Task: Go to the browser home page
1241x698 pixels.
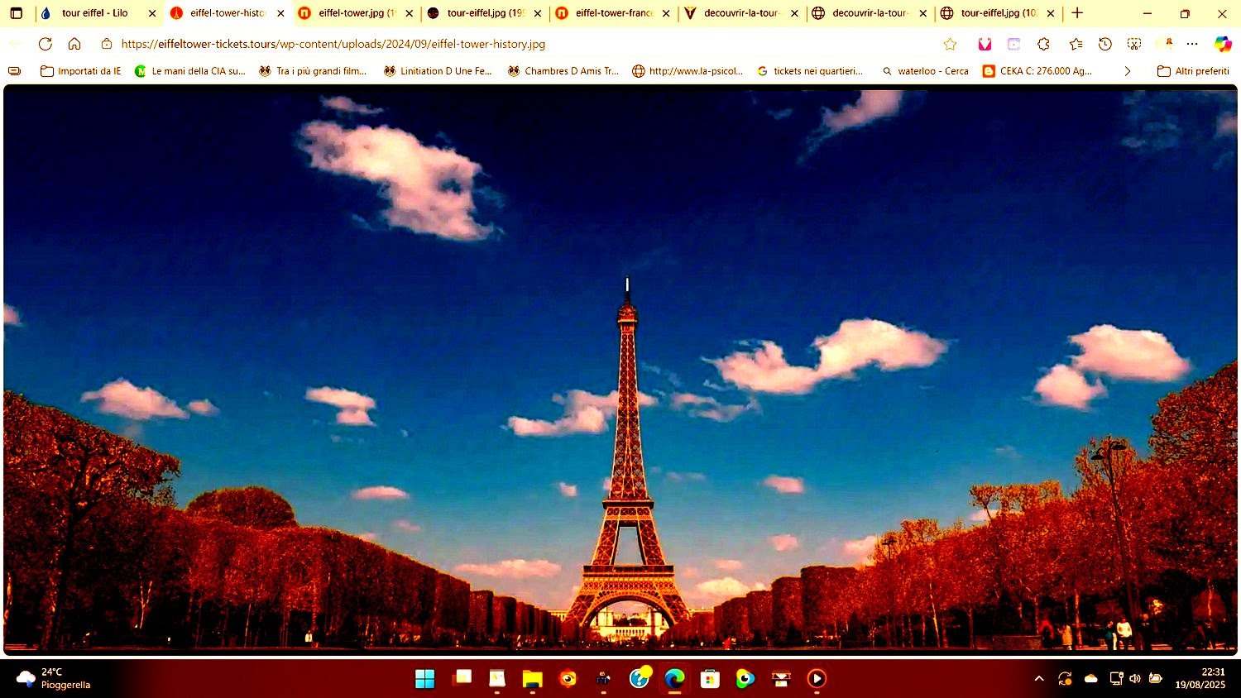Action: (x=74, y=44)
